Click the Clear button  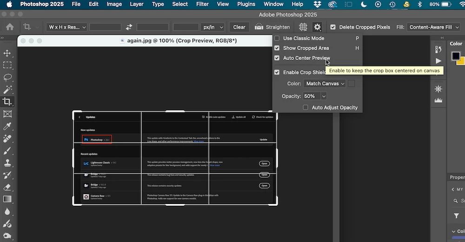(239, 27)
